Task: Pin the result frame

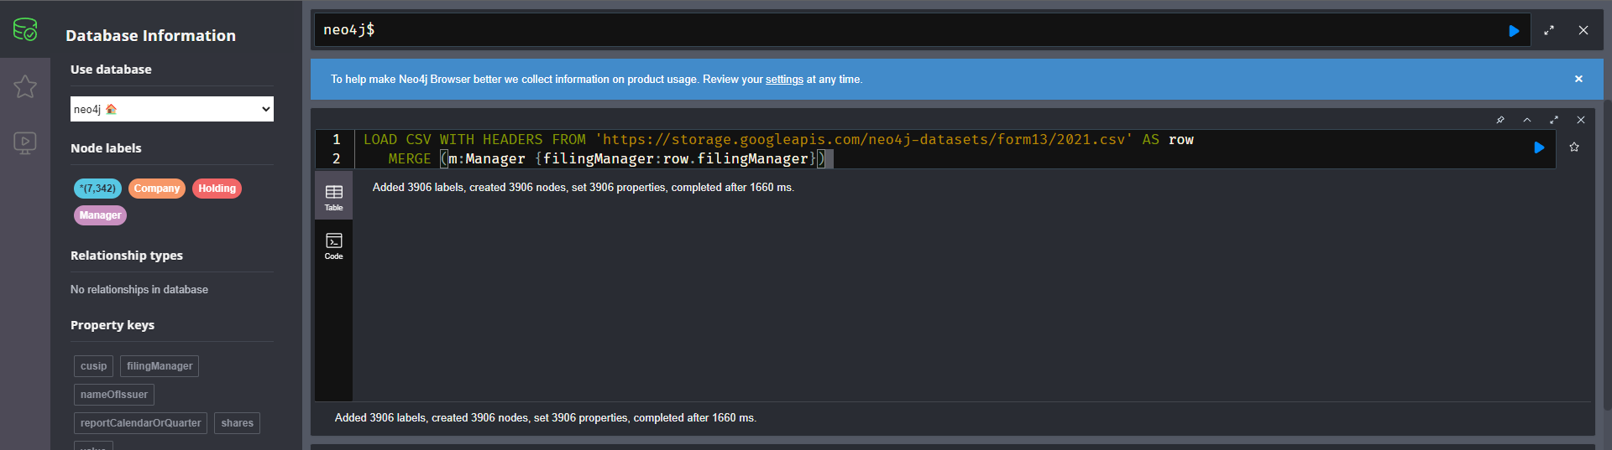Action: (x=1500, y=120)
